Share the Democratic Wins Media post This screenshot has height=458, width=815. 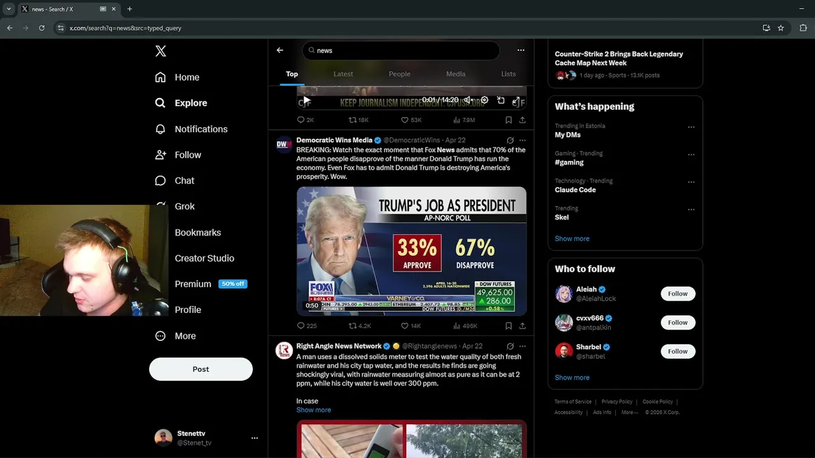tap(522, 326)
